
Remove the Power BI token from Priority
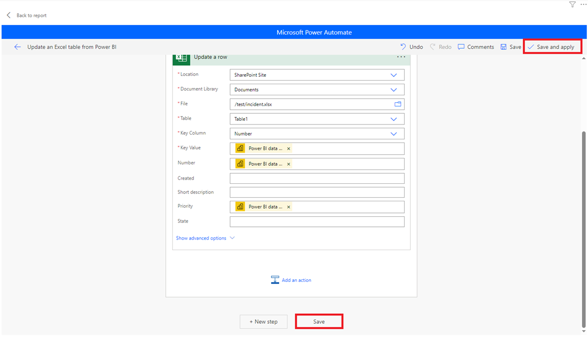point(288,207)
